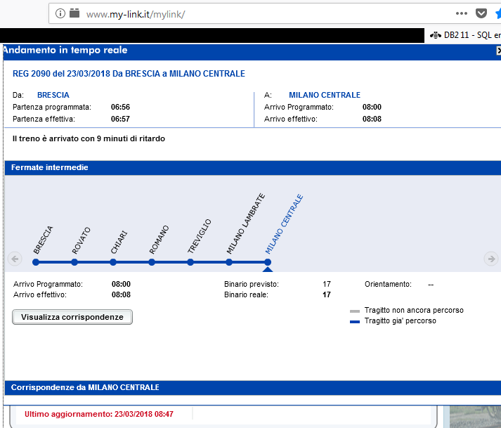This screenshot has width=501, height=428.
Task: Open the DB2 11 - SQL bookmark
Action: coord(465,35)
